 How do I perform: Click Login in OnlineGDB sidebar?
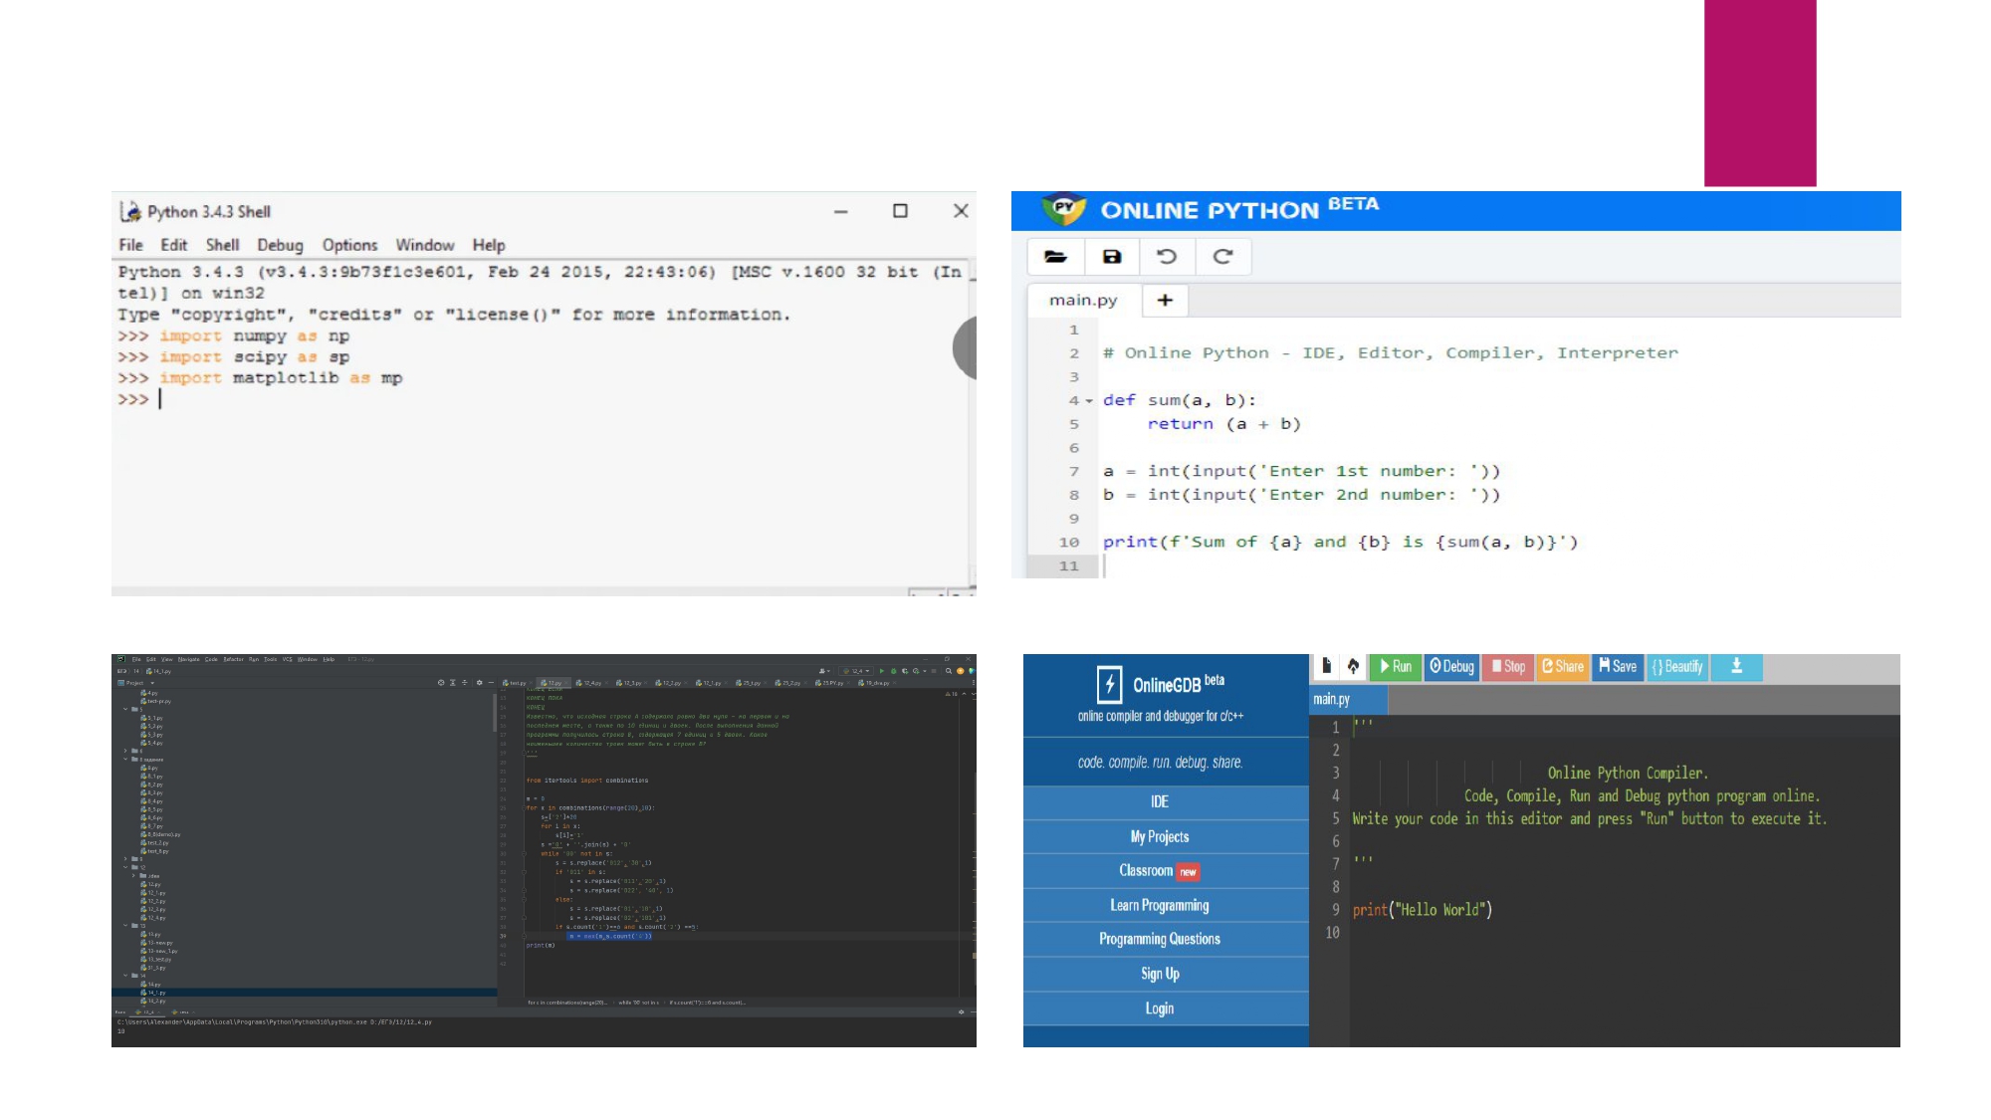coord(1161,1008)
